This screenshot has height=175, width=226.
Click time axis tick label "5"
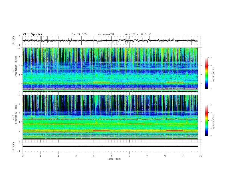pos(112,156)
